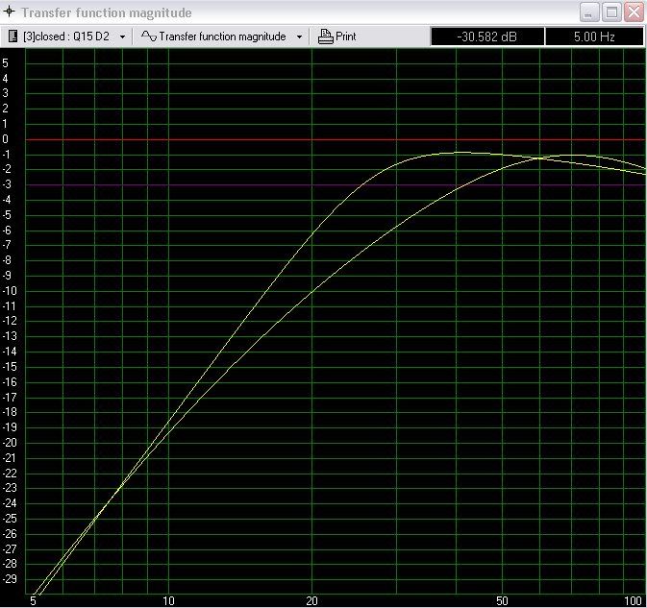The width and height of the screenshot is (647, 608).
Task: Click the 5 label at top of dB axis
Action: 5,63
